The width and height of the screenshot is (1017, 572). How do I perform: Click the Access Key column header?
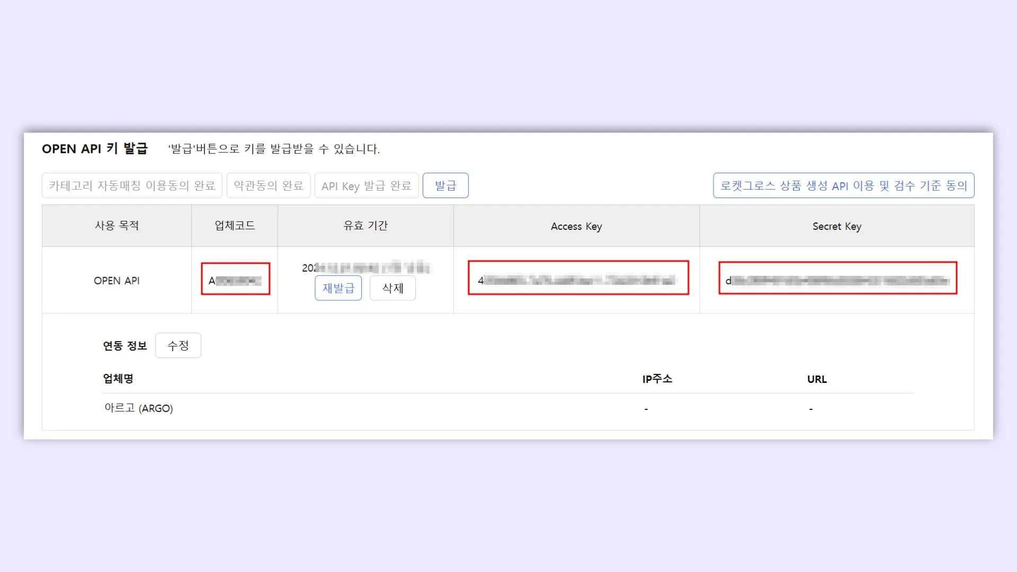click(576, 226)
